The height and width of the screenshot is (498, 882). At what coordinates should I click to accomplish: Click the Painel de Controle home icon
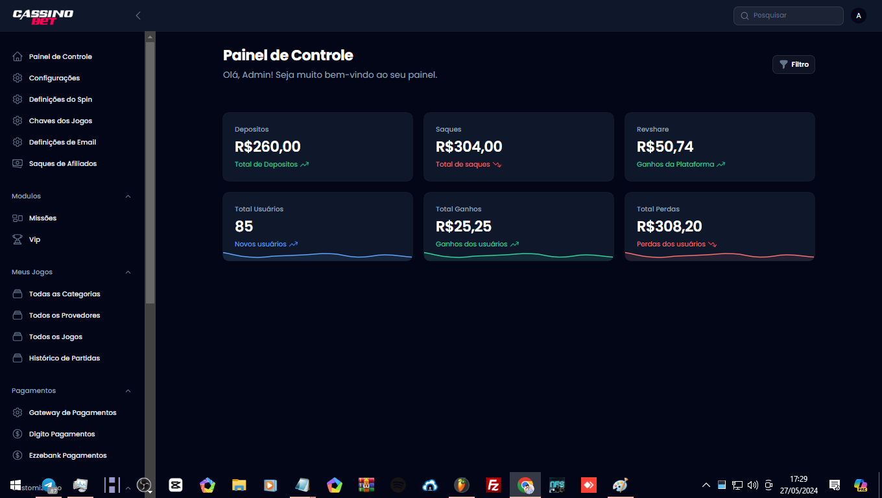pos(18,56)
